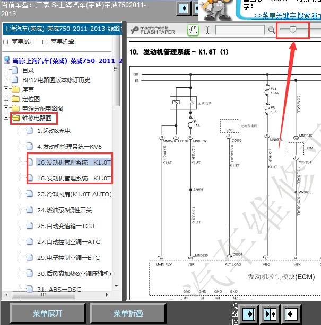Open 27.自动控制空调—ATC diagram

(69, 242)
